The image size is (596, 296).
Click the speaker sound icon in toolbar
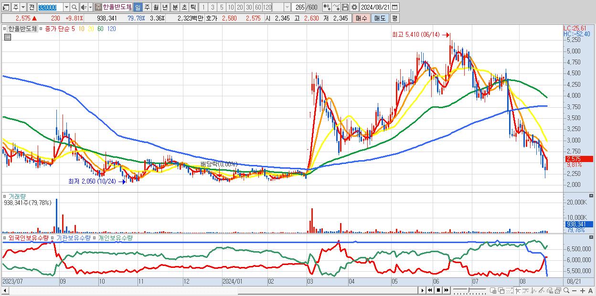(84, 7)
